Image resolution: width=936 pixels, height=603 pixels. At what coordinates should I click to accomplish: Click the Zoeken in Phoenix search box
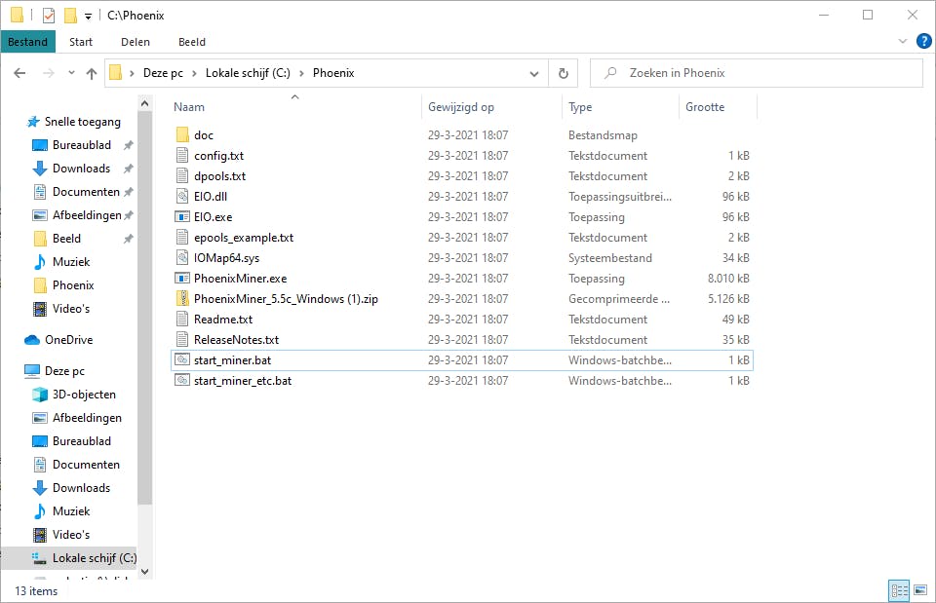coord(757,73)
